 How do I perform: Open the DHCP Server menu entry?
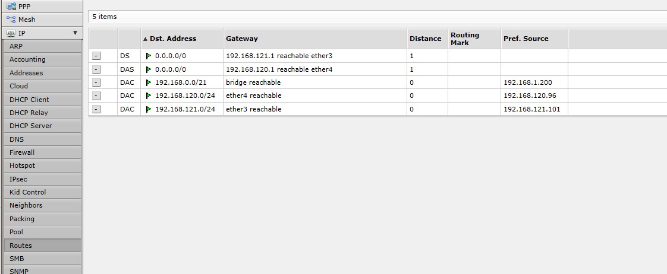click(x=30, y=126)
